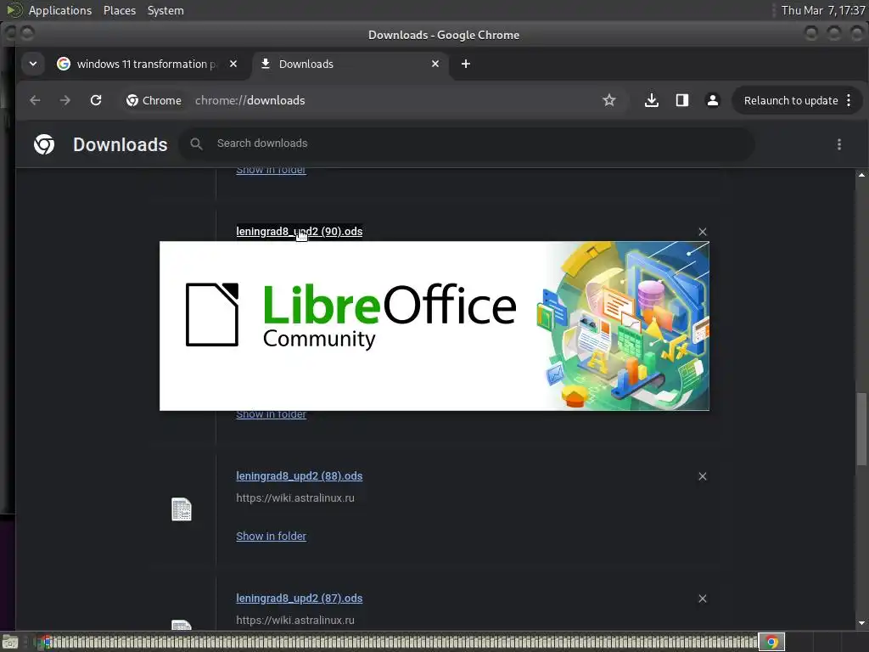Viewport: 869px width, 652px height.
Task: Bookmark this page with the star icon
Action: 609,100
